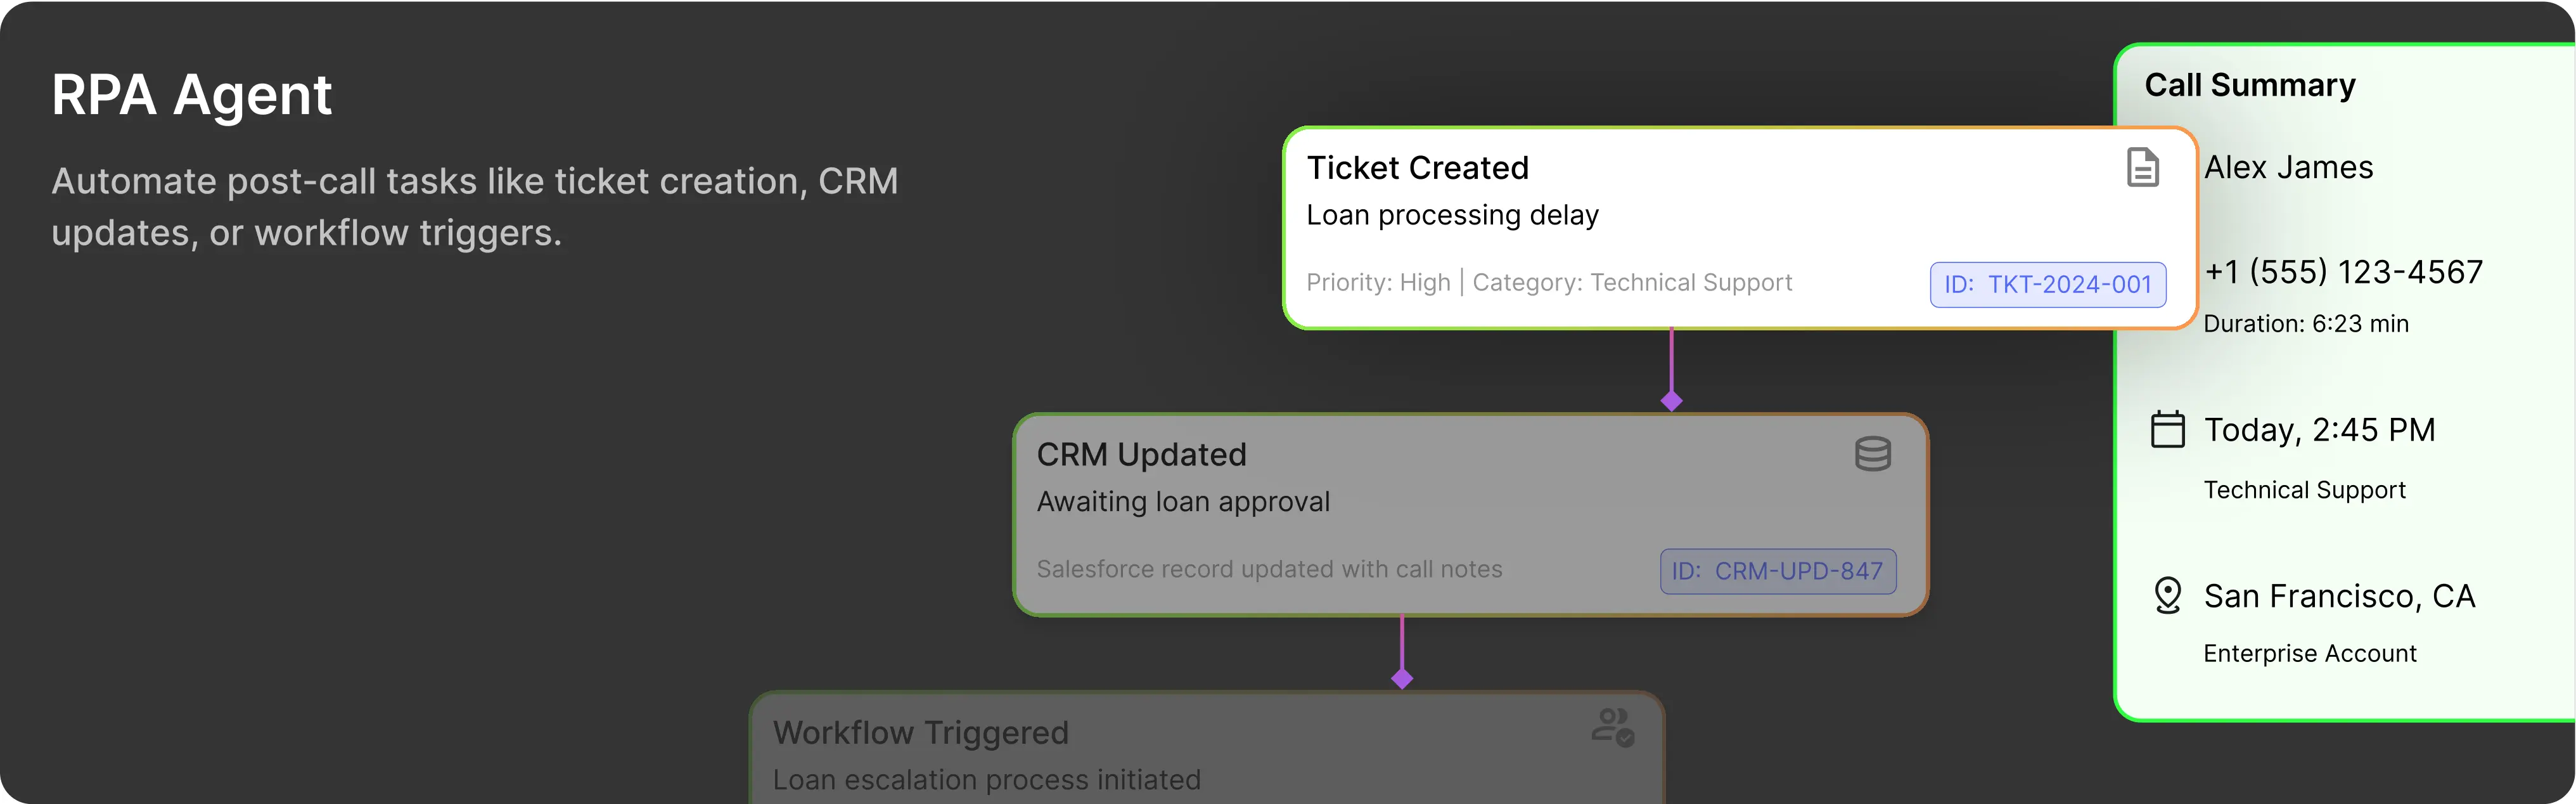The width and height of the screenshot is (2576, 804).
Task: Select the San Francisco, CA location text
Action: point(2339,596)
